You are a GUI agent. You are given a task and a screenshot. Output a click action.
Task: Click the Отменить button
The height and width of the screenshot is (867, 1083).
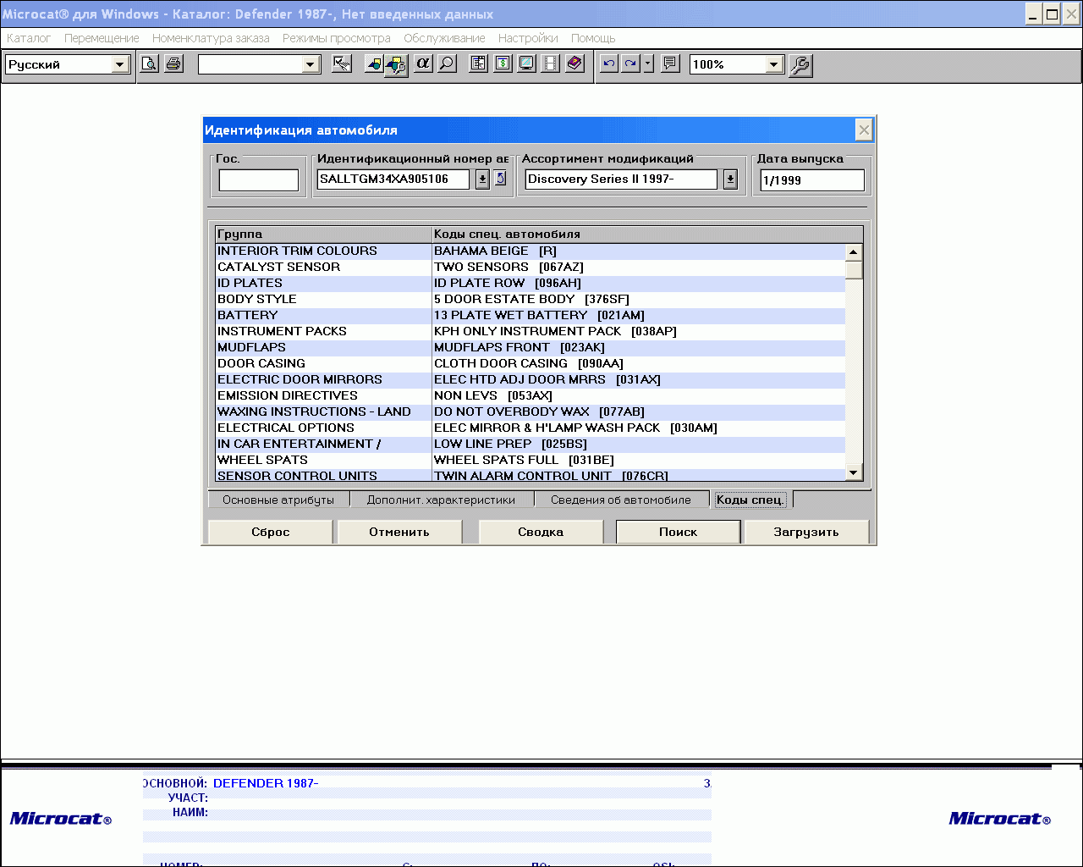pos(399,532)
